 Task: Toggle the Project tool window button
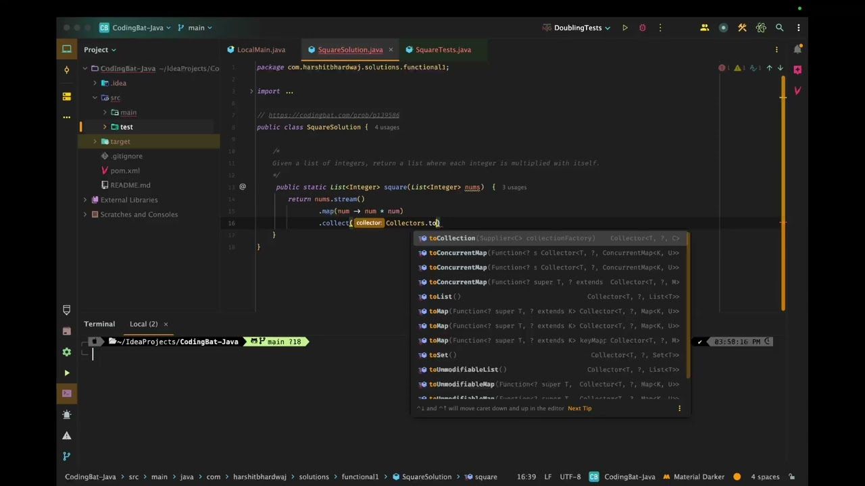(66, 49)
